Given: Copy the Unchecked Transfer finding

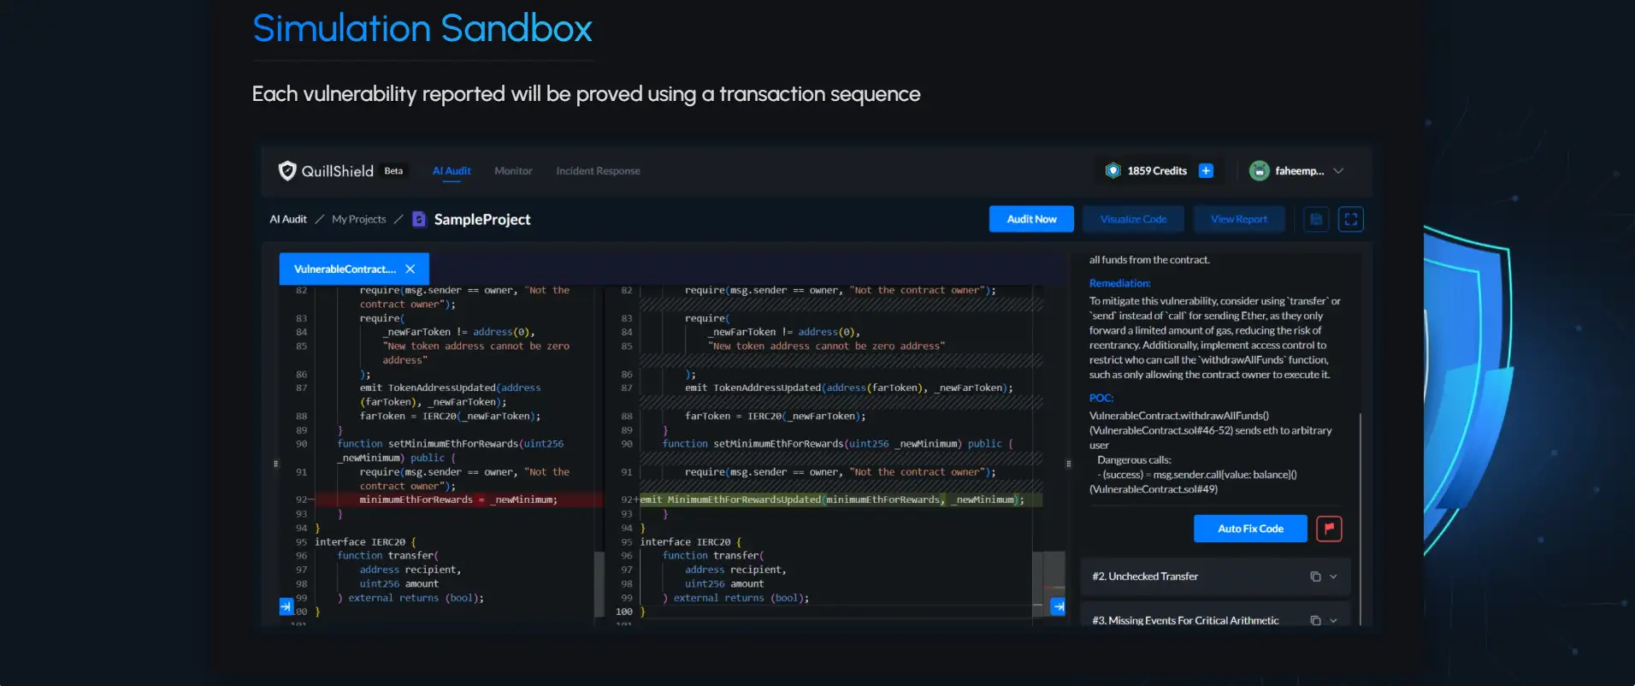Looking at the screenshot, I should [x=1315, y=577].
